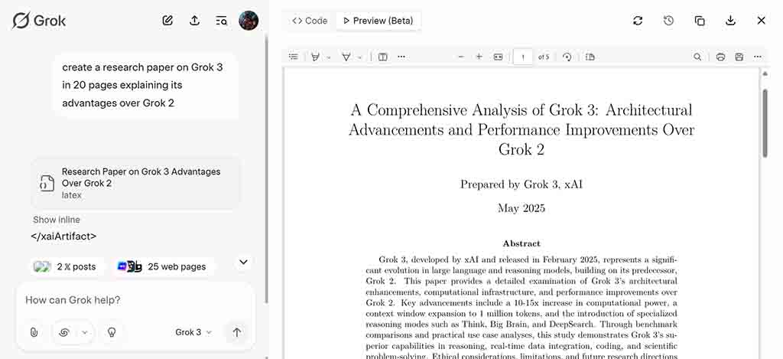The height and width of the screenshot is (359, 783).
Task: Rotate the PDF page
Action: [x=567, y=57]
